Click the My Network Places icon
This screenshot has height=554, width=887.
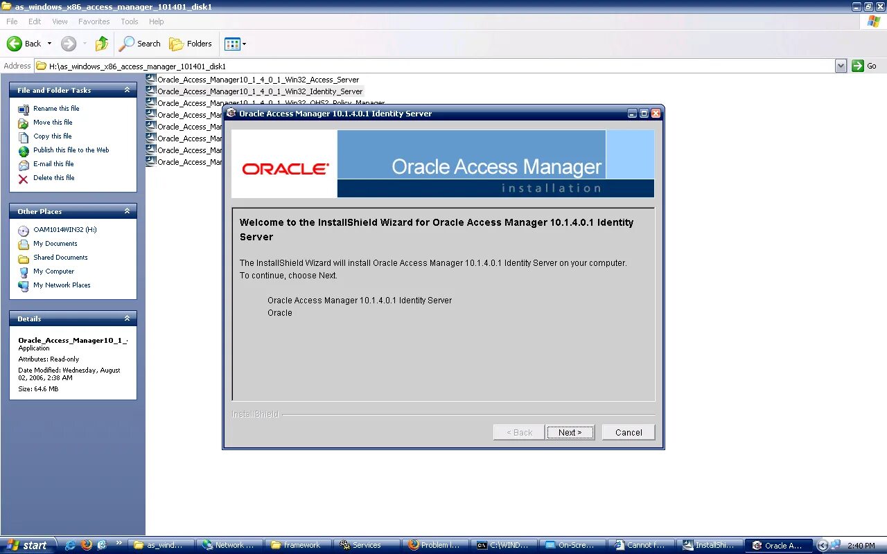click(x=24, y=285)
